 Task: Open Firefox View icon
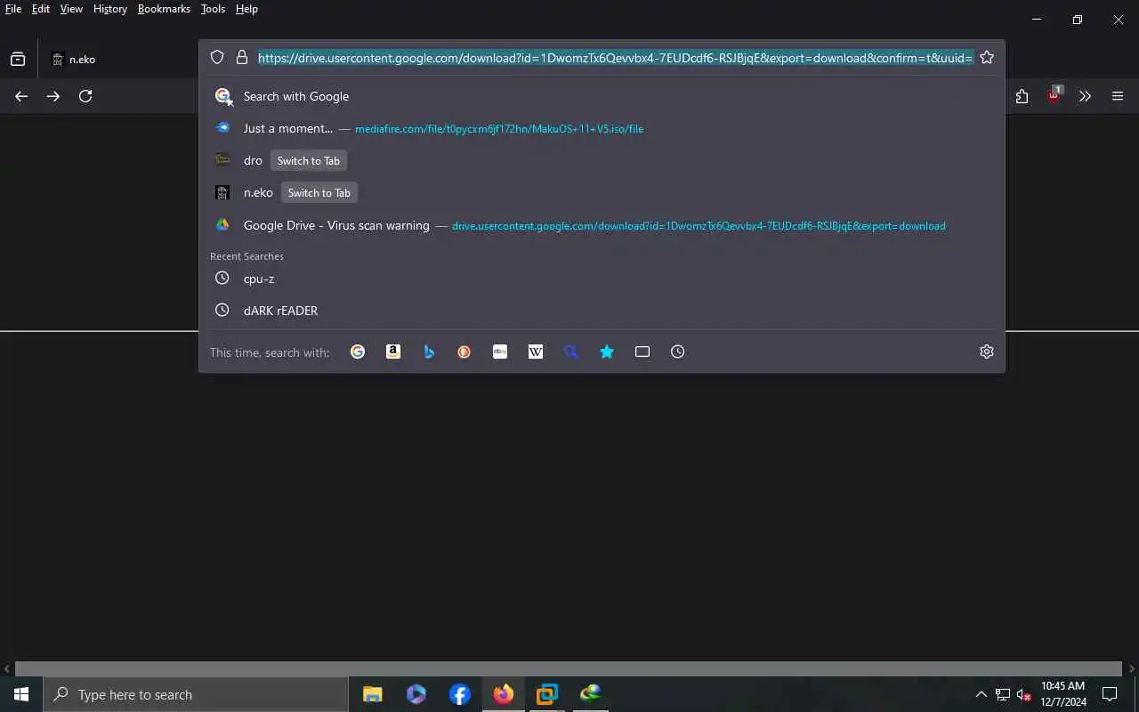pos(18,60)
